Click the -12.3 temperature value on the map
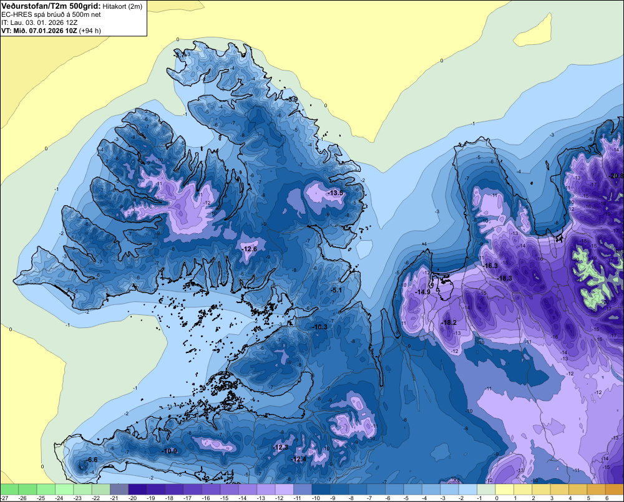The image size is (624, 502). pos(281,448)
